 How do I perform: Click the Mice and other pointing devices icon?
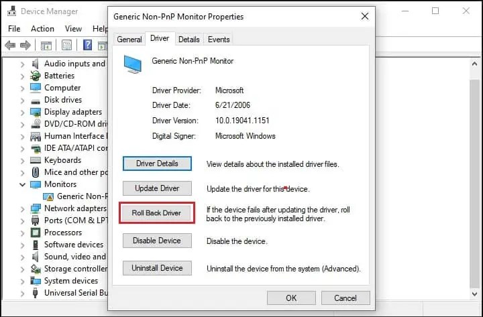36,172
